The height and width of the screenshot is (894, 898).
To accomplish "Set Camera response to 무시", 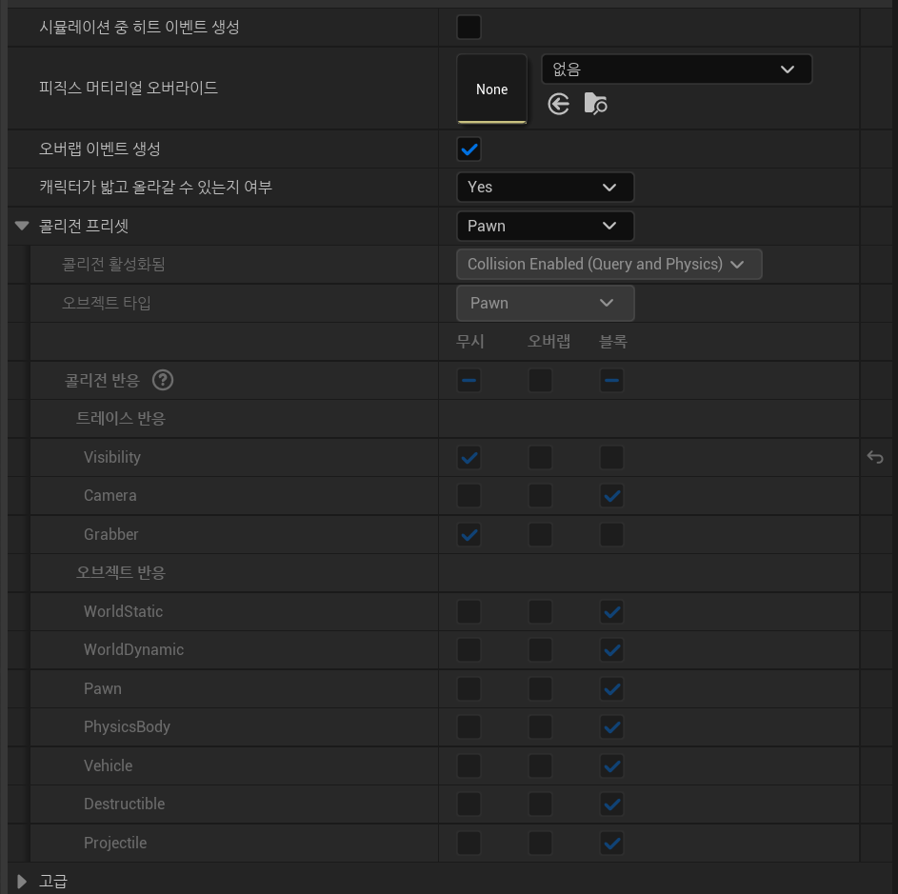I will coord(469,496).
